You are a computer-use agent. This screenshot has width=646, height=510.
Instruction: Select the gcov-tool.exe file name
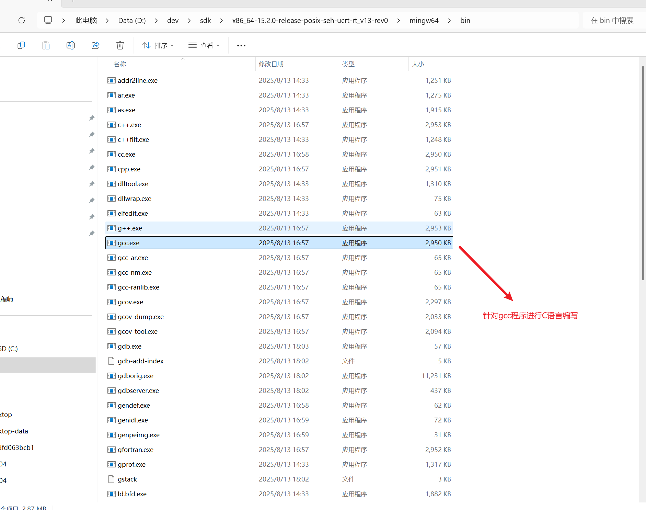[x=138, y=331]
